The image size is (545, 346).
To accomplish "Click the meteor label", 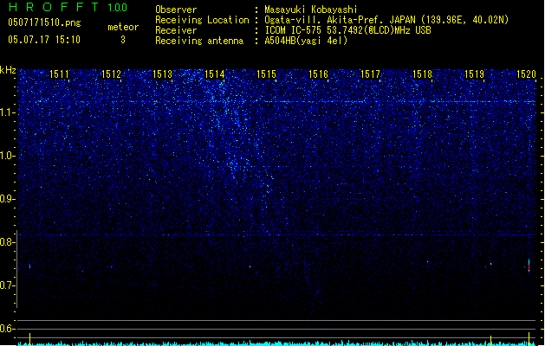I will tap(123, 27).
